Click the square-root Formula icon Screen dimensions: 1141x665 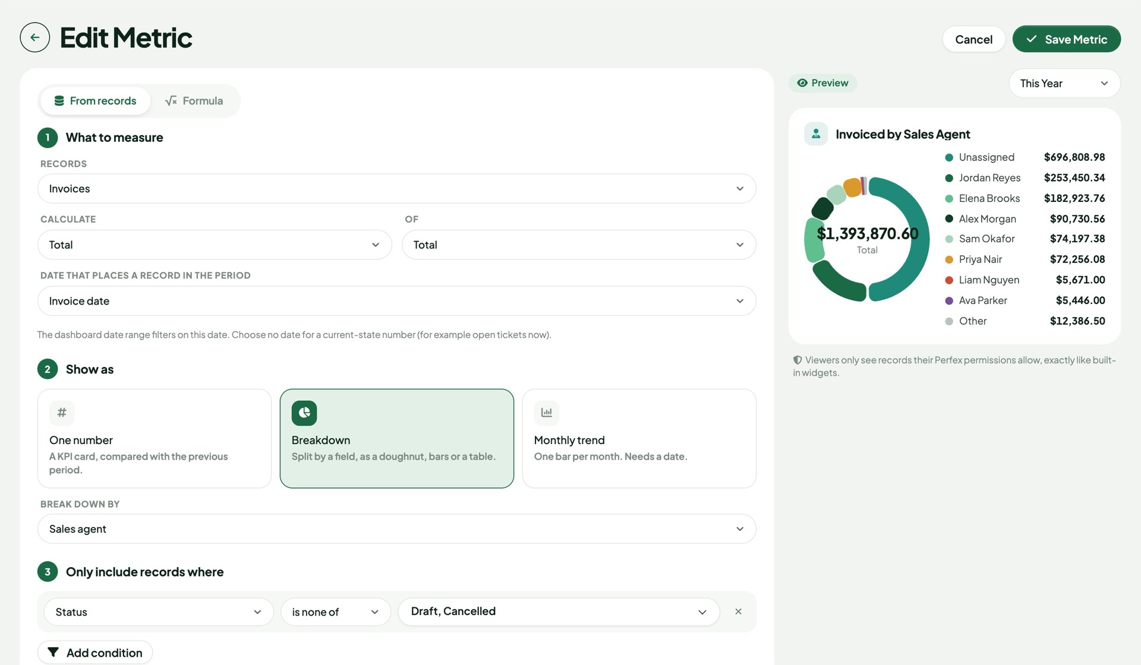[171, 101]
